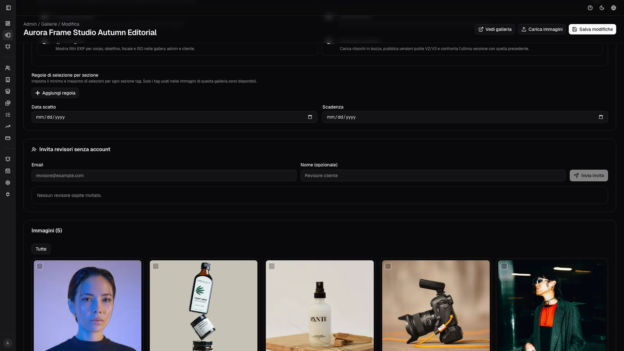Select the Tutte filter tab
624x351 pixels.
click(41, 249)
